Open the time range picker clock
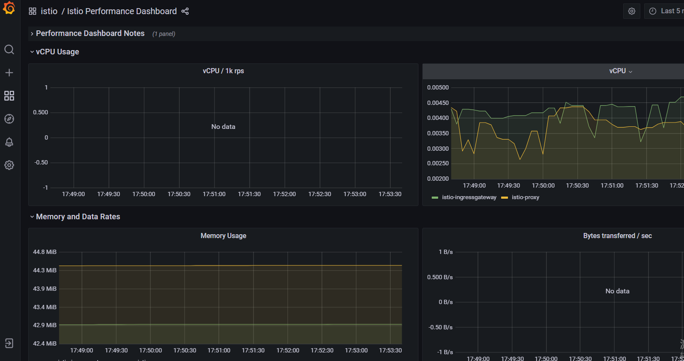 pos(653,11)
